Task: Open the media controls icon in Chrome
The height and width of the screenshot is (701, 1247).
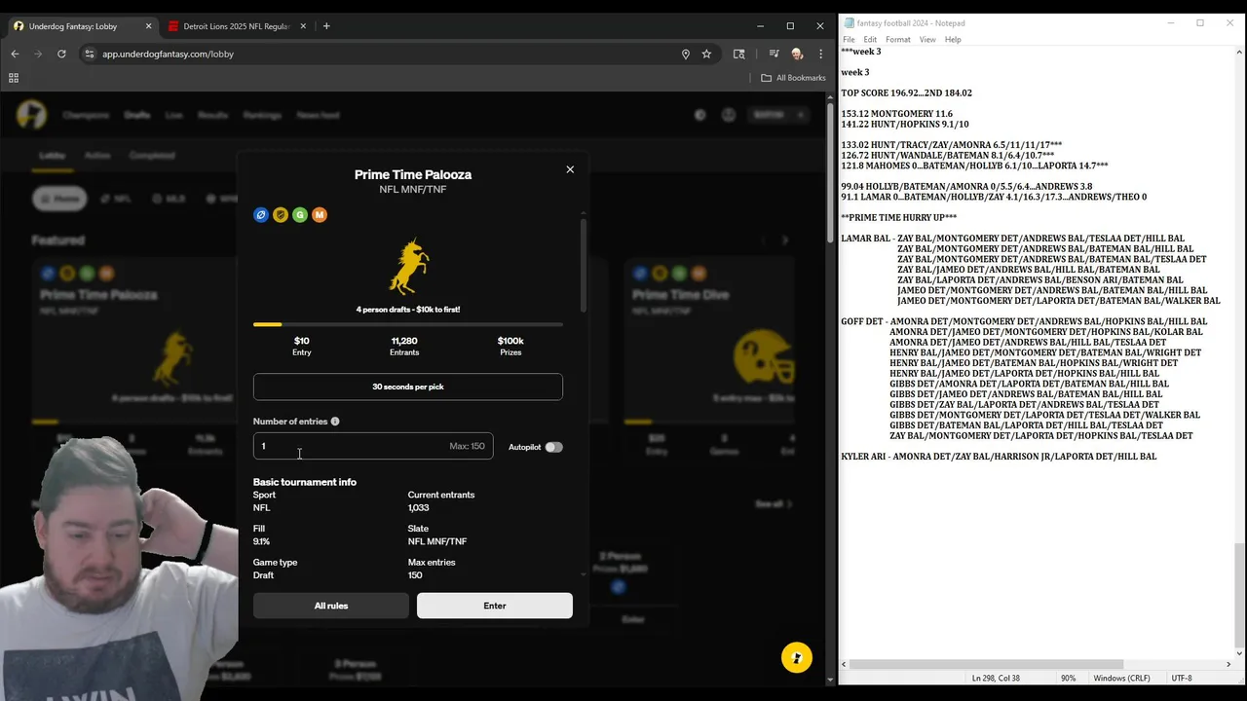Action: 774,54
